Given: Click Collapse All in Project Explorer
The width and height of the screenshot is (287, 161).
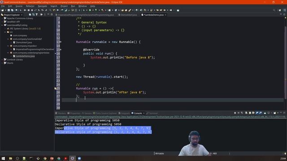Looking at the screenshot, I should [30, 15].
